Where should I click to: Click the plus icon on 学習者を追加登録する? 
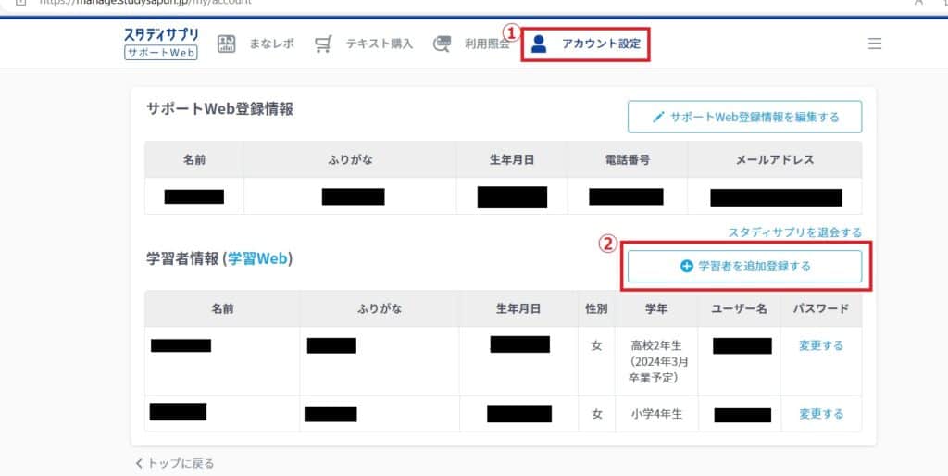tap(686, 267)
